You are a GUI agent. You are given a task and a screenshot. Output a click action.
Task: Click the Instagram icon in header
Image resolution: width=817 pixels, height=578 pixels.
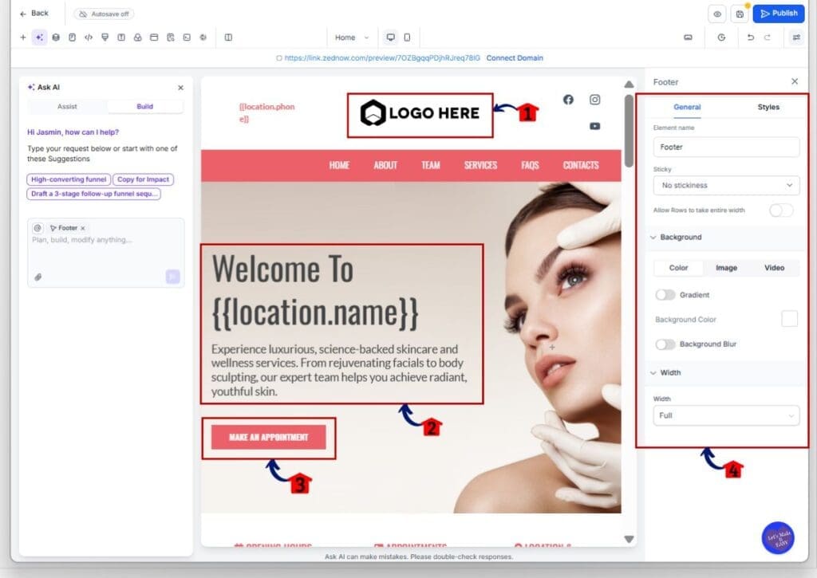[x=594, y=100]
